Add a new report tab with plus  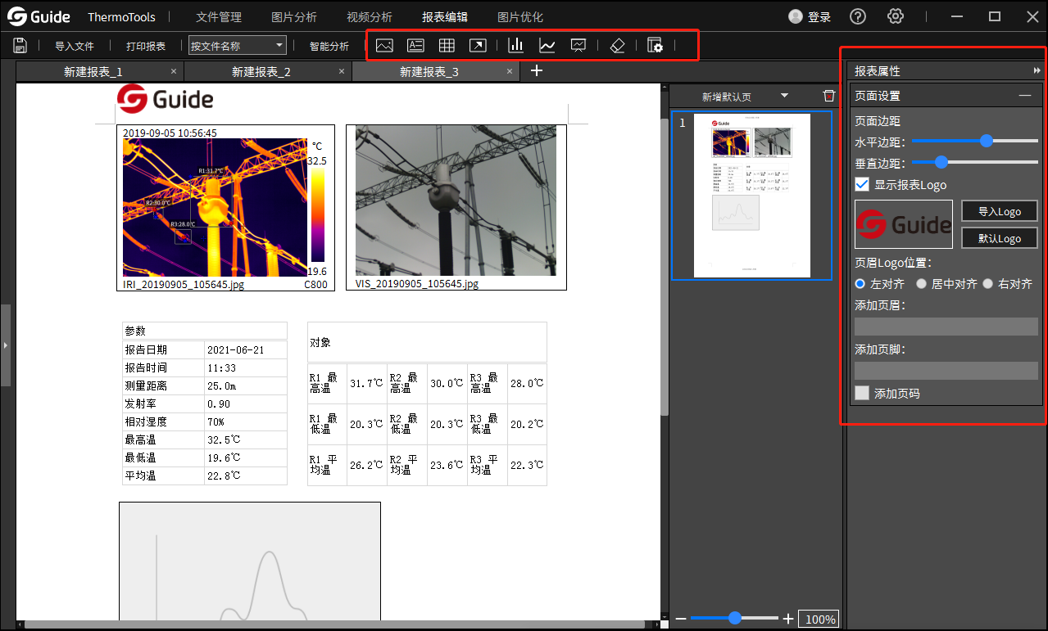tap(537, 71)
